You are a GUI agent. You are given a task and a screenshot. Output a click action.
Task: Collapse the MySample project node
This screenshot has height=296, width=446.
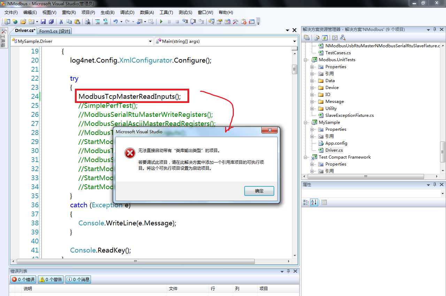(x=306, y=122)
